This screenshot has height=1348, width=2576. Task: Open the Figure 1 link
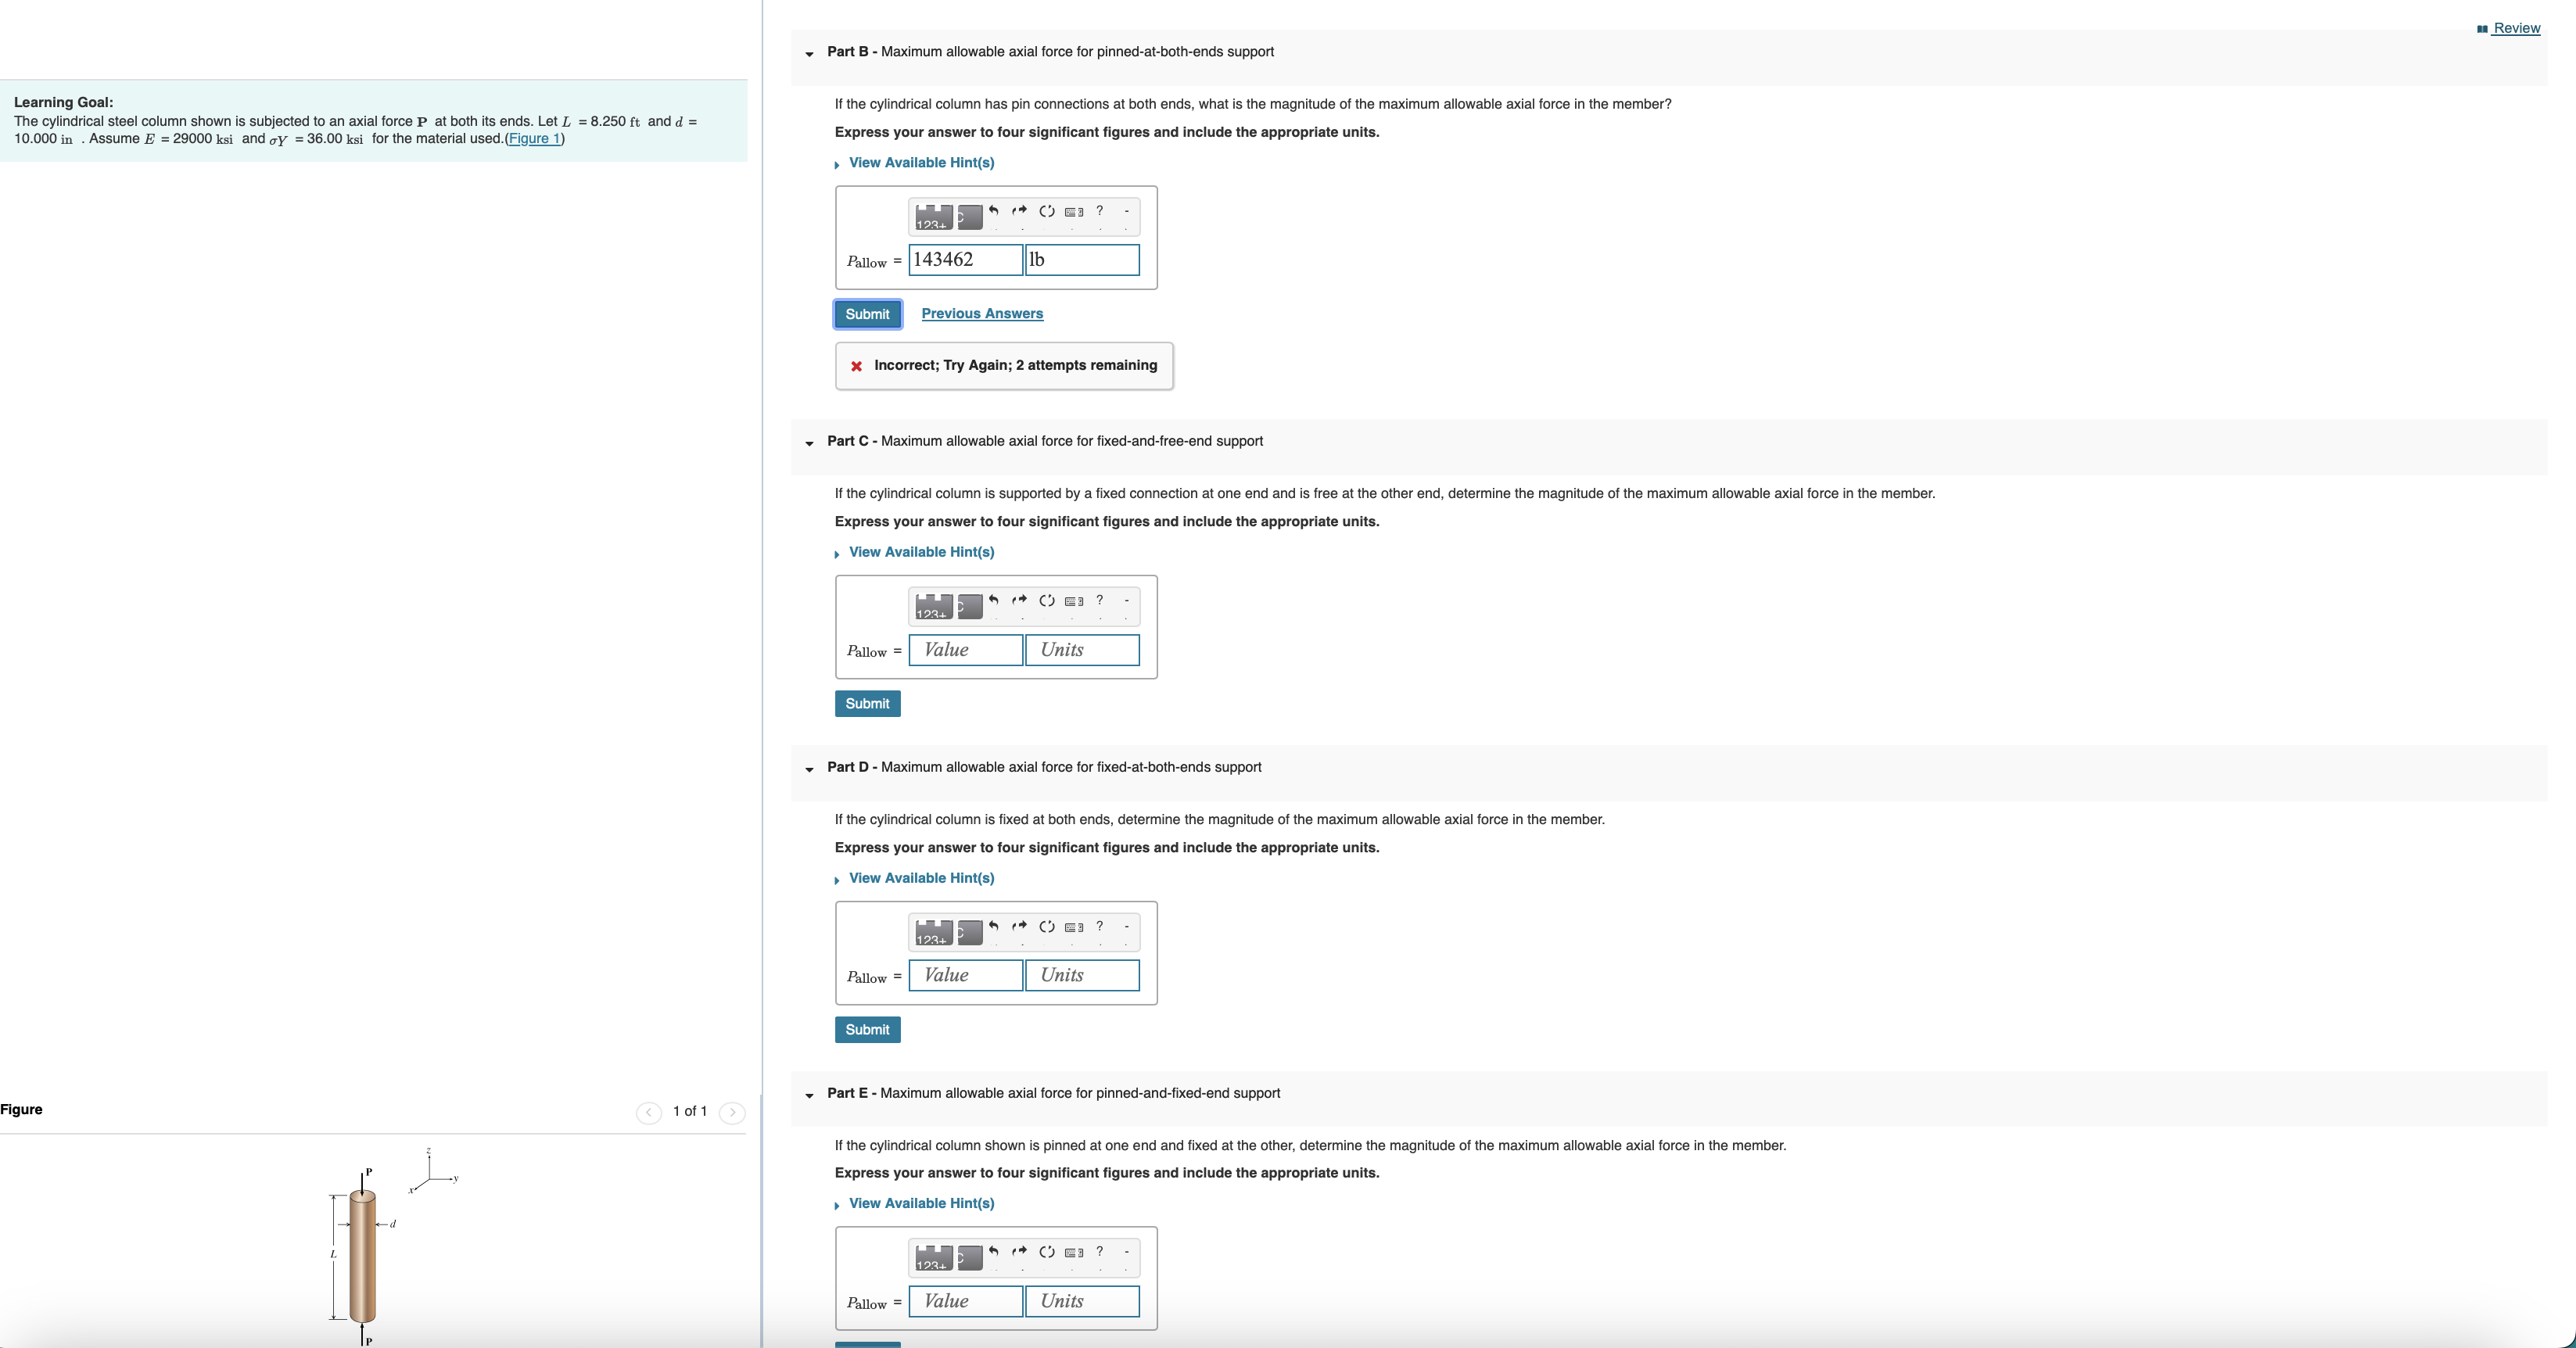534,139
